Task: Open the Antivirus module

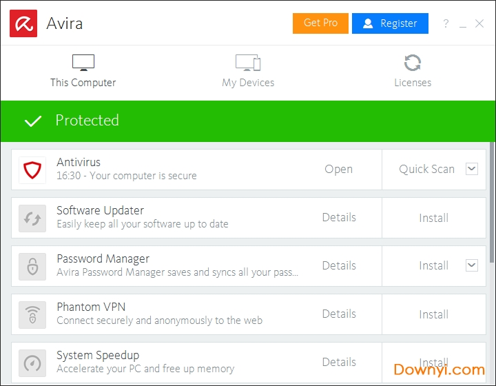Action: (338, 170)
